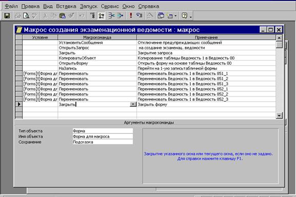Click the Delete Rows toolbar icon
Screen dimensions: 296x197
click(x=120, y=16)
